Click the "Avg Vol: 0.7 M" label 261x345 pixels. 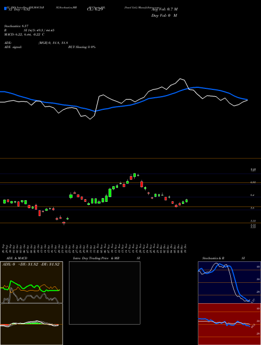click(x=165, y=9)
